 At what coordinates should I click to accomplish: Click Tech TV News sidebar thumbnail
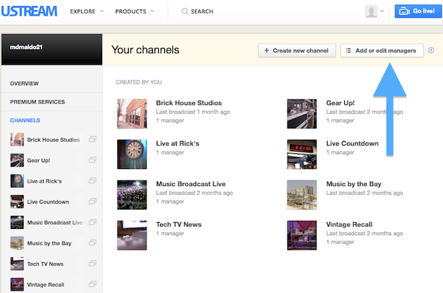coord(17,264)
